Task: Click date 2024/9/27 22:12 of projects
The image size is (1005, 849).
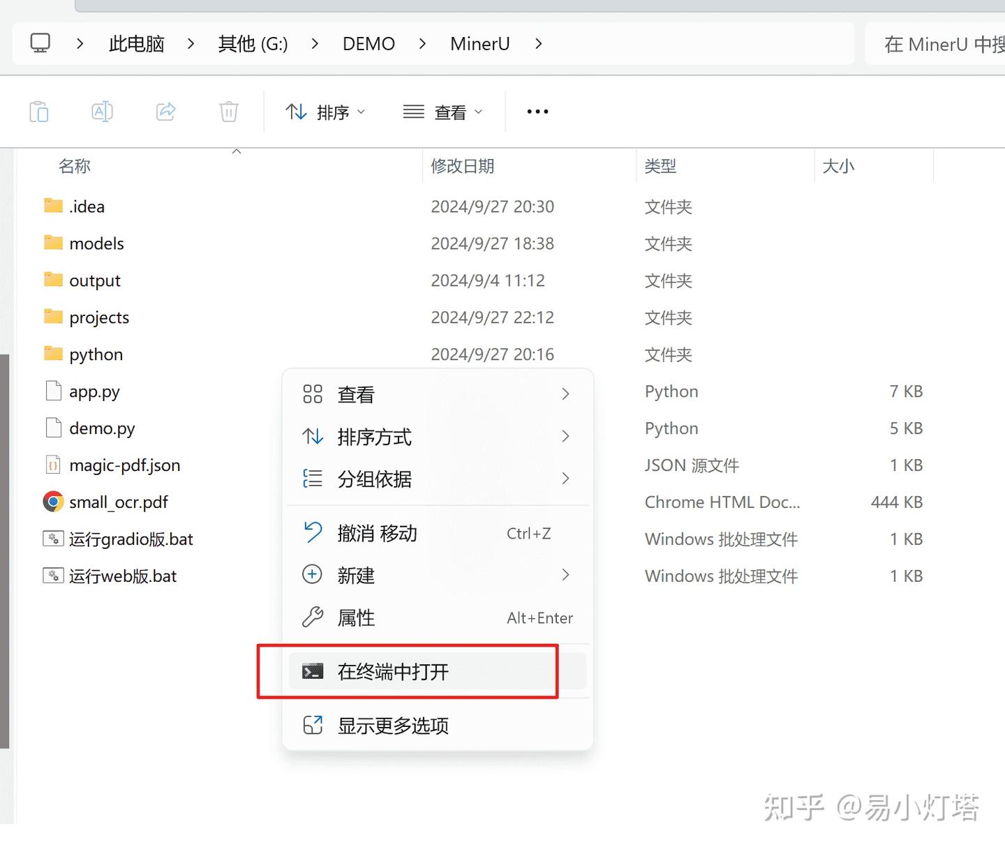Action: (493, 317)
